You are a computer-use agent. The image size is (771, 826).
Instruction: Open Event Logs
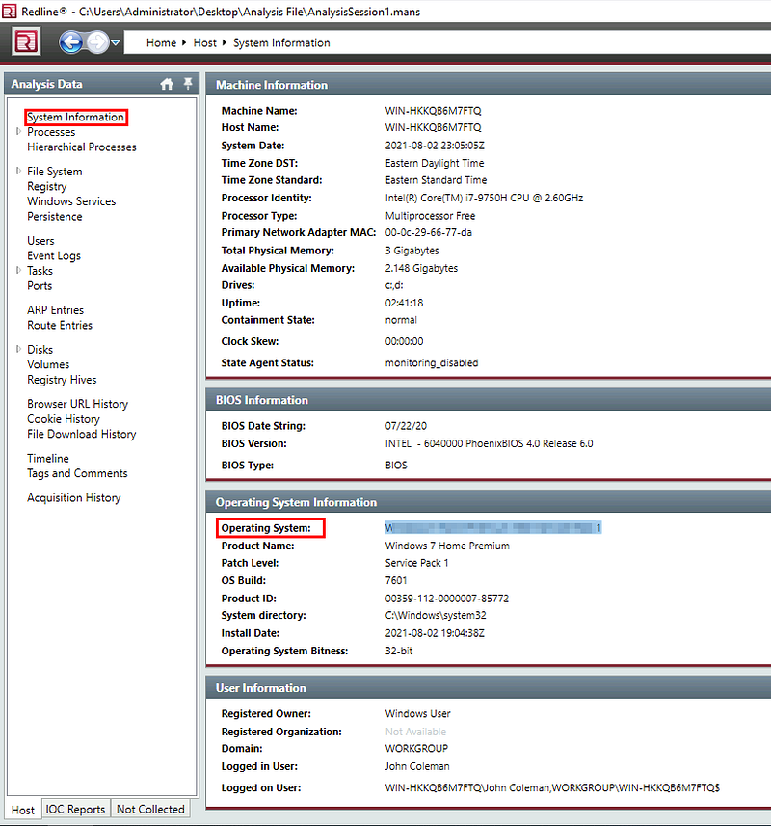coord(54,256)
